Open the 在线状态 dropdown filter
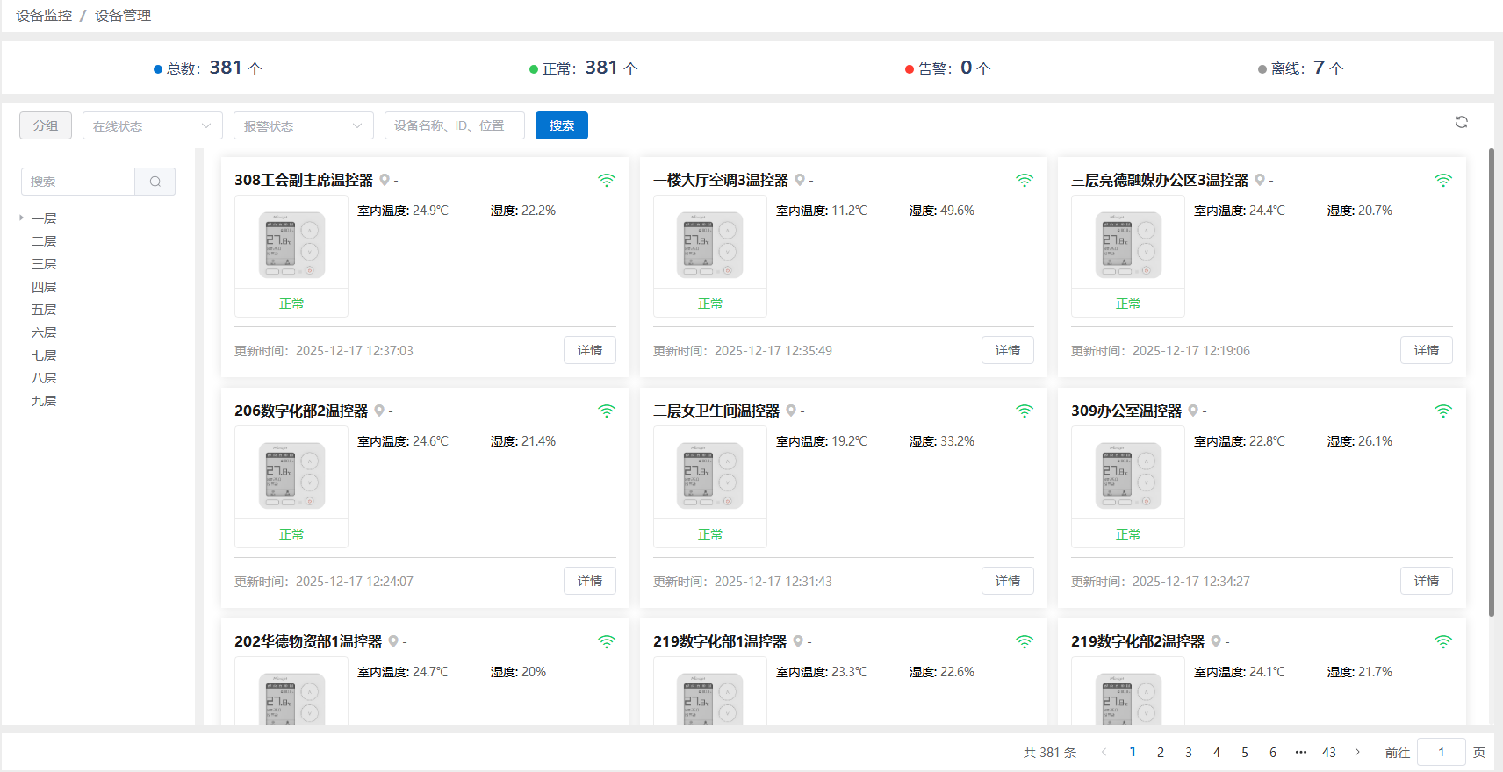1503x772 pixels. pos(153,125)
